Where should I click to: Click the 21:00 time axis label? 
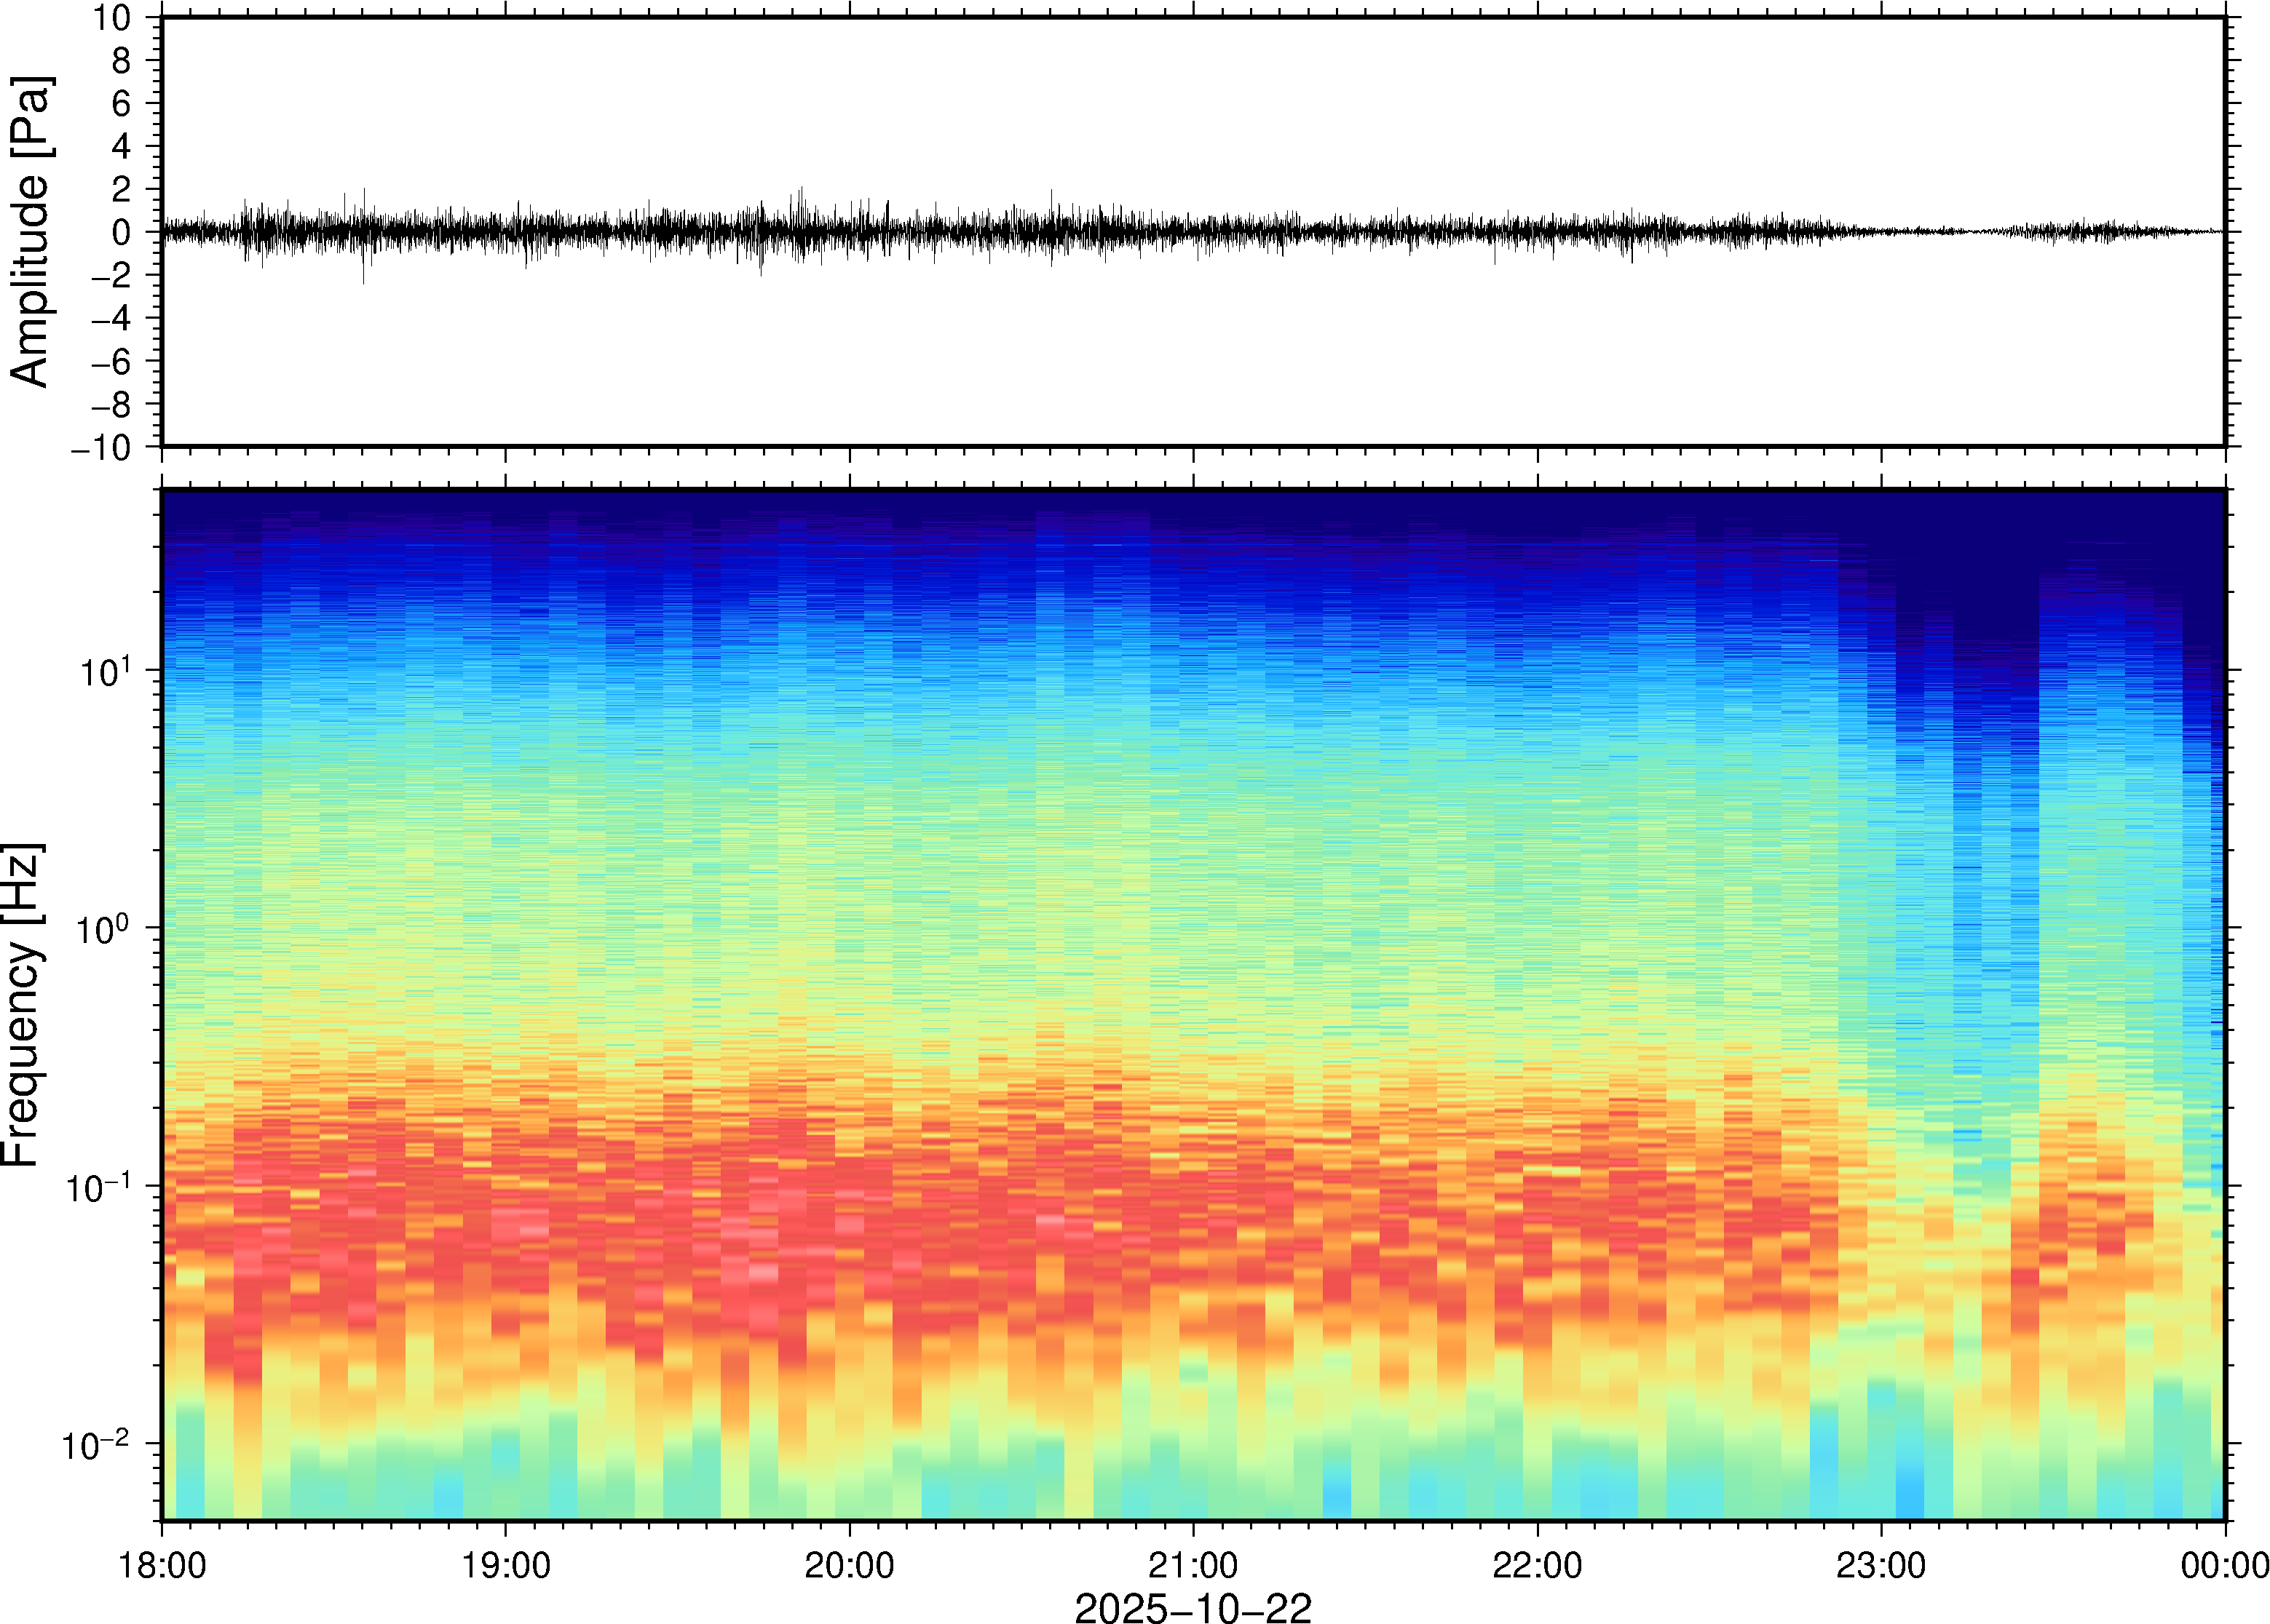(x=1193, y=1565)
